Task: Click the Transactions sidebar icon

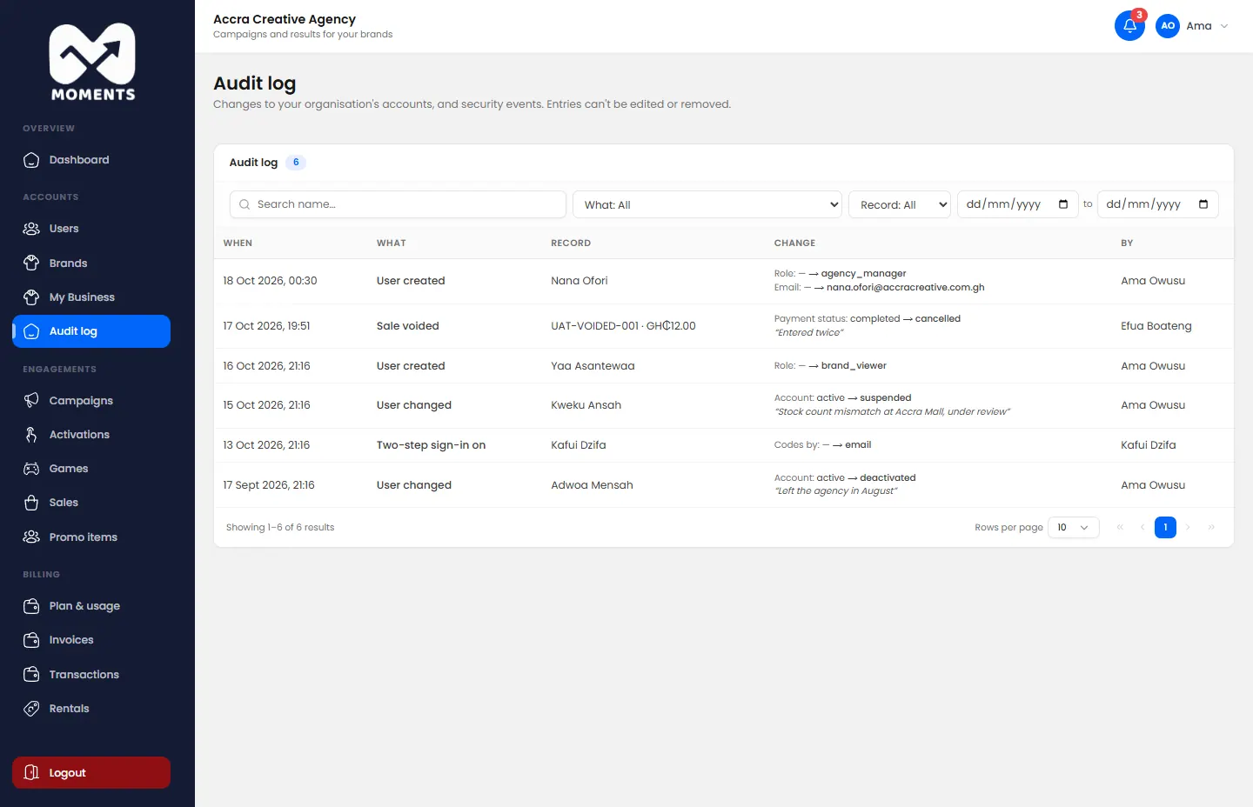Action: tap(31, 675)
